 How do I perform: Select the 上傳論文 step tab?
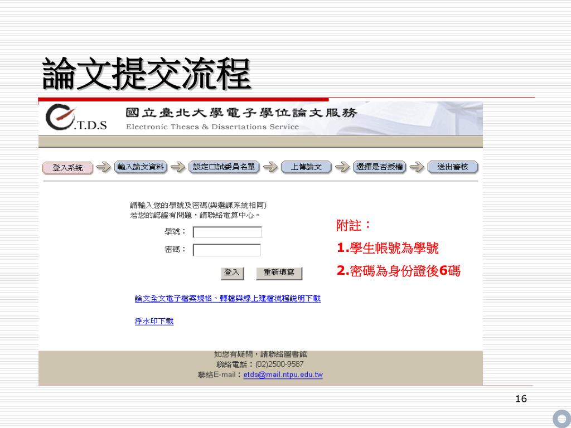click(x=306, y=167)
